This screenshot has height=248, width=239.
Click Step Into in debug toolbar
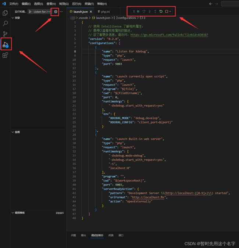149,11
